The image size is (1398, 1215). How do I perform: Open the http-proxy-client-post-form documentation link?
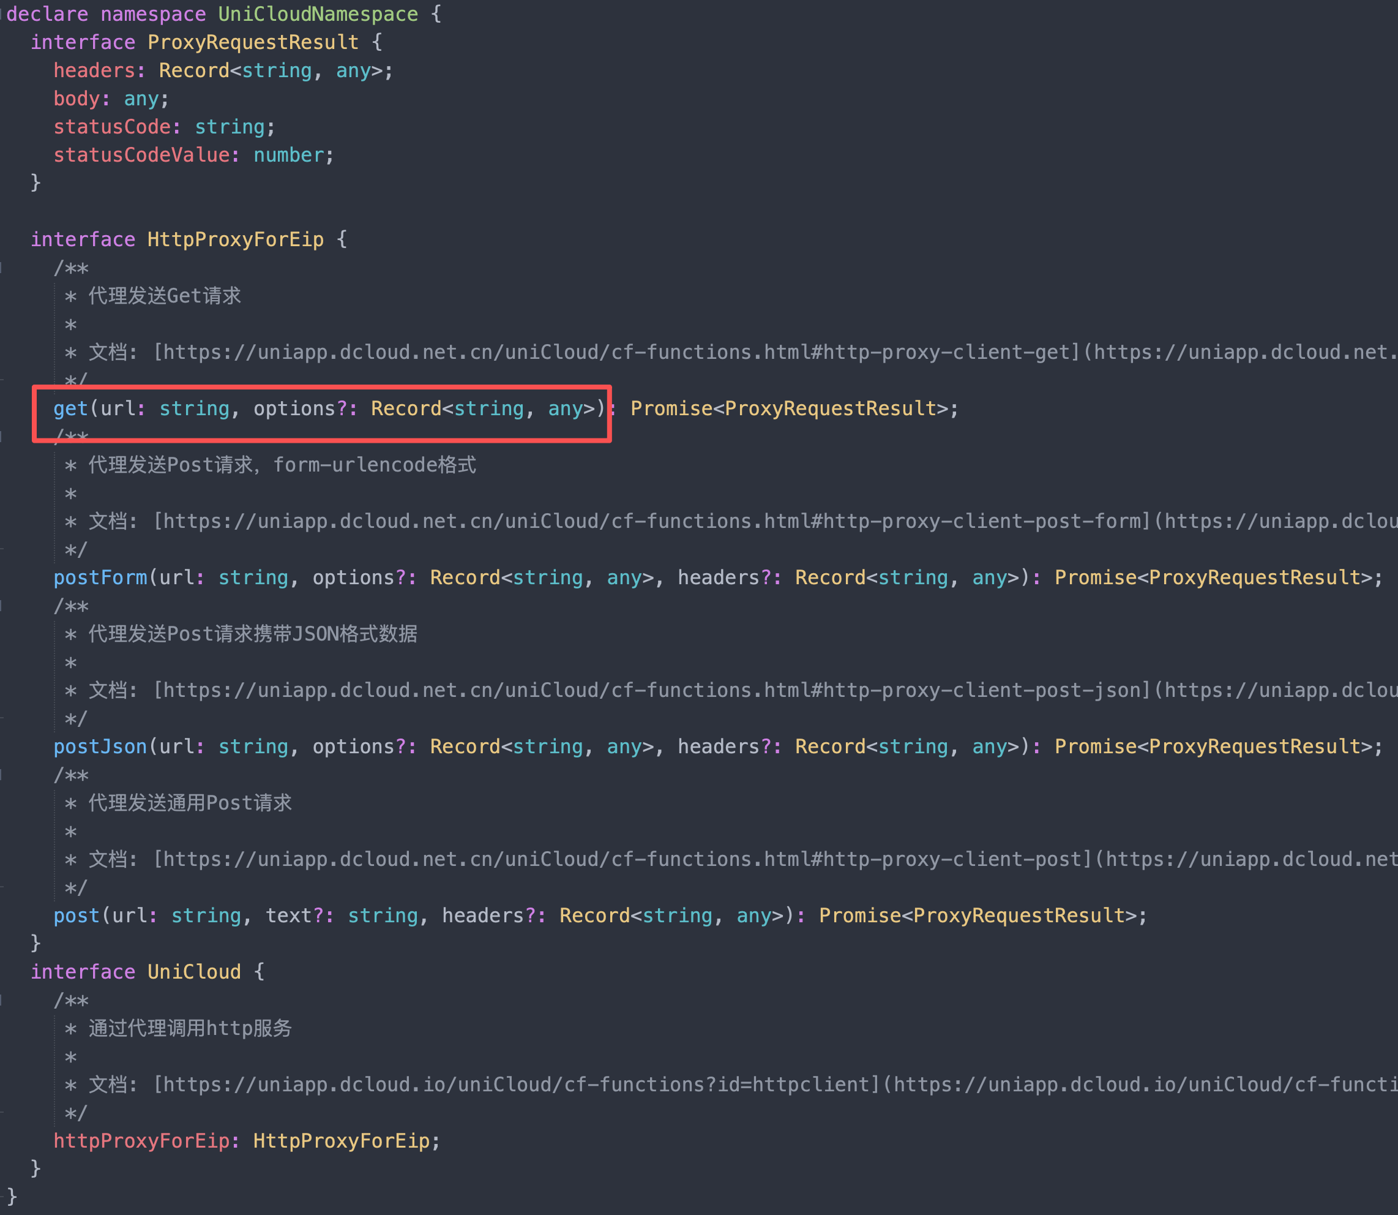(652, 521)
